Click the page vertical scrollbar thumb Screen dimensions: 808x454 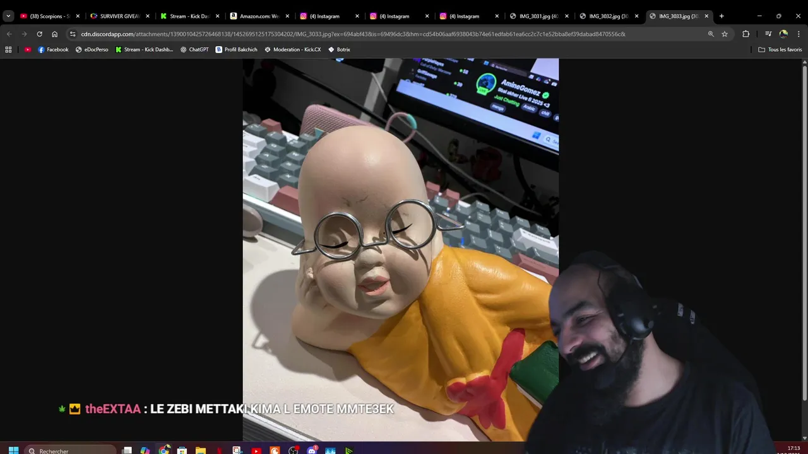tap(804, 232)
